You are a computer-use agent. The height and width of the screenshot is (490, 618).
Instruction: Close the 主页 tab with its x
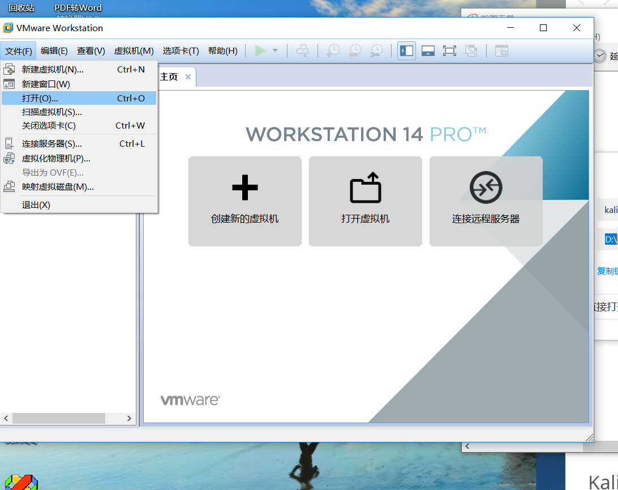coord(188,77)
